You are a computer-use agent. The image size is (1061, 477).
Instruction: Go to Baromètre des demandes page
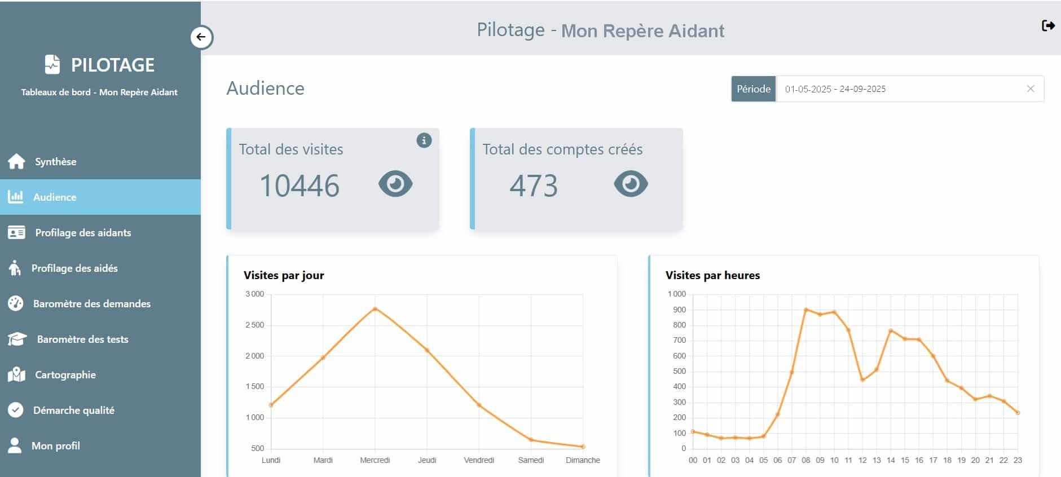point(91,303)
